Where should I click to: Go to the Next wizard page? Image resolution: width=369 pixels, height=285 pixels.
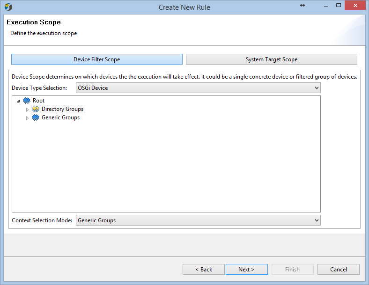click(x=246, y=269)
